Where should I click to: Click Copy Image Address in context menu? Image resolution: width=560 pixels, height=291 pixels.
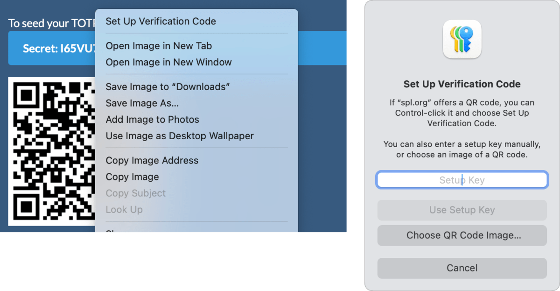click(x=152, y=161)
